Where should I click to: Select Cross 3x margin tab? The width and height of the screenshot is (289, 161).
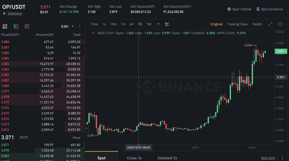(x=134, y=158)
